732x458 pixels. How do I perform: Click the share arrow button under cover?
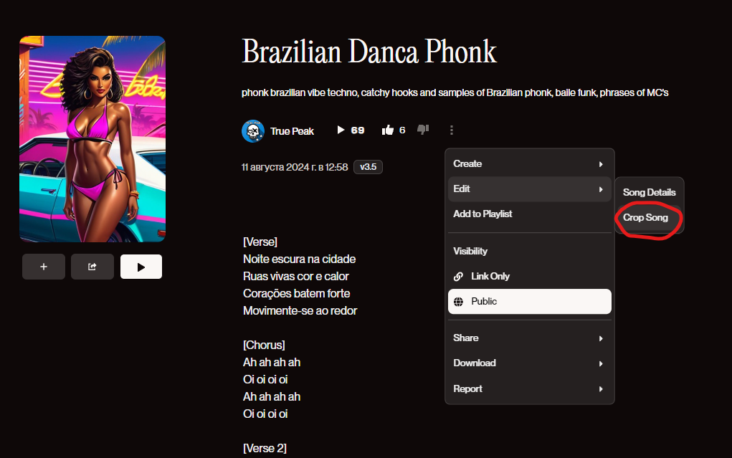point(92,267)
